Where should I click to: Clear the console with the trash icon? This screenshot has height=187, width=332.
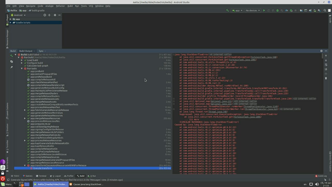(326, 78)
